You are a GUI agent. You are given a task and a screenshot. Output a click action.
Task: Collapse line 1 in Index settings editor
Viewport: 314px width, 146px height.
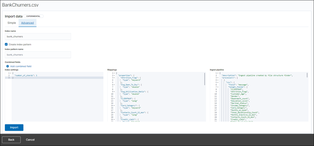coord(10,73)
